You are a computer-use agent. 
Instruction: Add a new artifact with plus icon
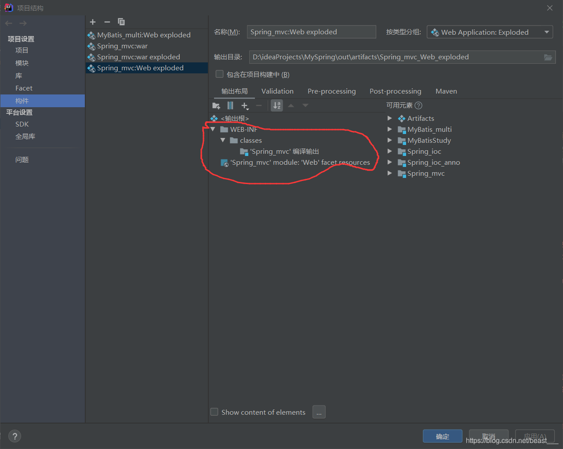pos(93,22)
